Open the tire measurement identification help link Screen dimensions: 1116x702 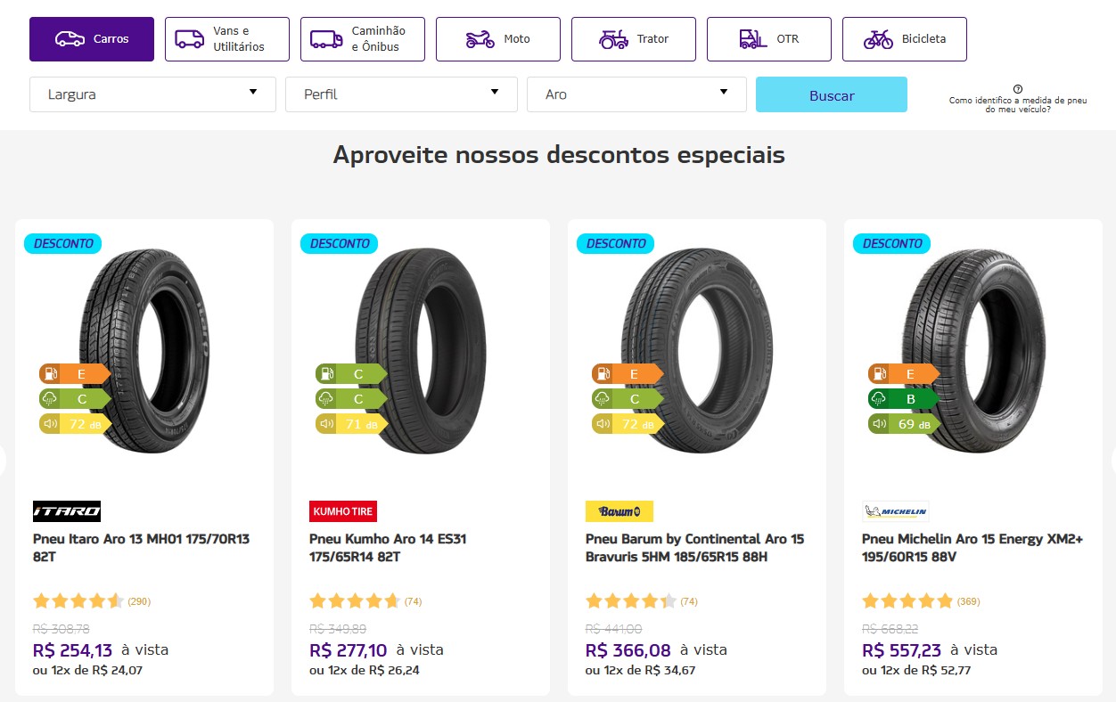(1018, 104)
